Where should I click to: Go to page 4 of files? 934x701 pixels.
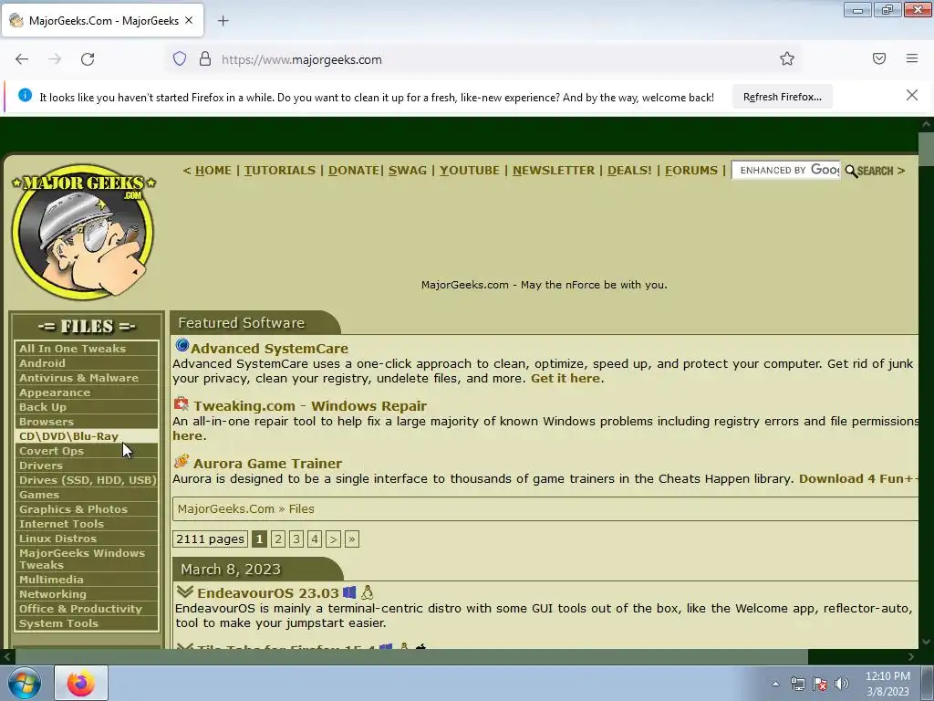pos(315,539)
